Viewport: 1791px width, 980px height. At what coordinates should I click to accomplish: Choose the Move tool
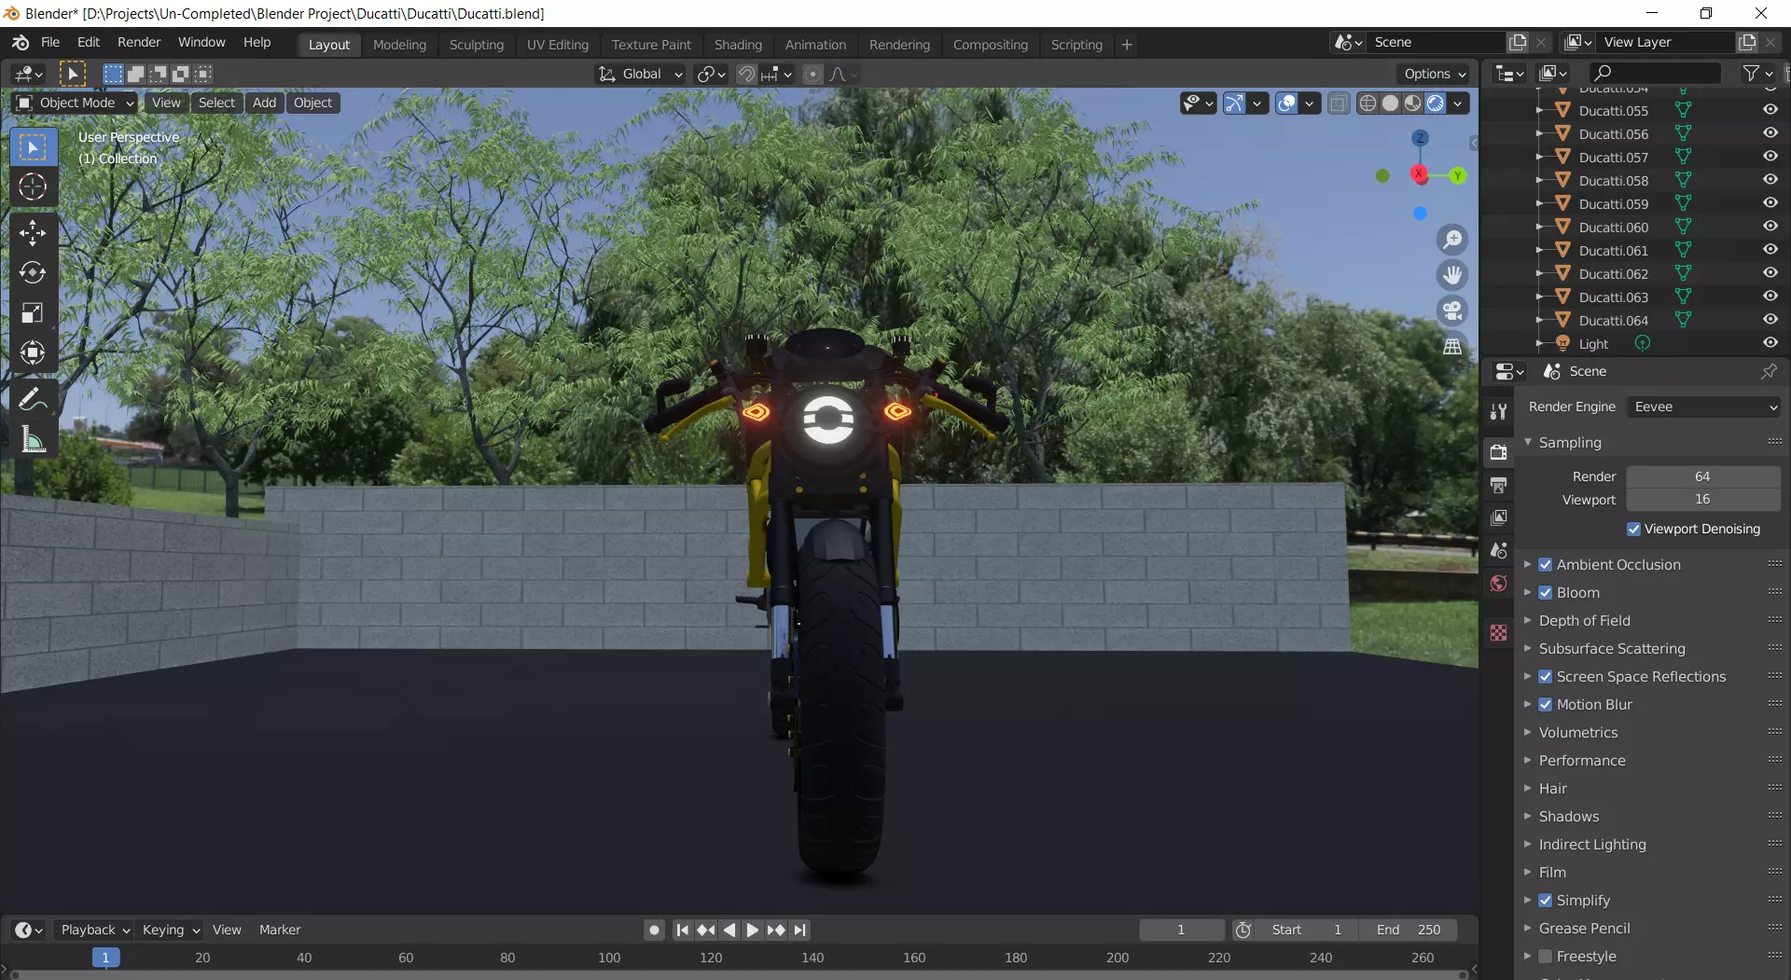click(33, 233)
